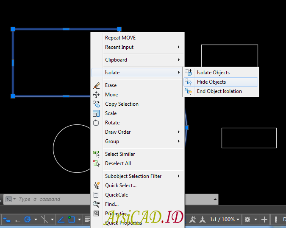The height and width of the screenshot is (228, 286).
Task: Click the Scale icon in context menu
Action: pyautogui.click(x=96, y=113)
